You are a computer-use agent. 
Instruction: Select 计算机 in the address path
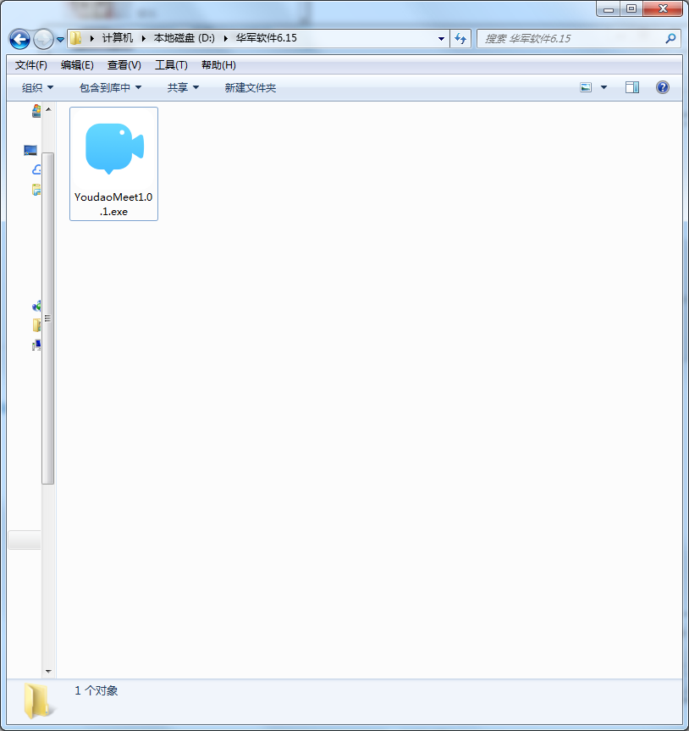click(118, 38)
